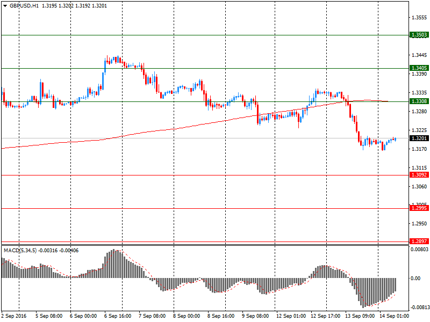430x322 pixels.
Task: Select the 6 Sep 16:00 time label
Action: (118, 316)
